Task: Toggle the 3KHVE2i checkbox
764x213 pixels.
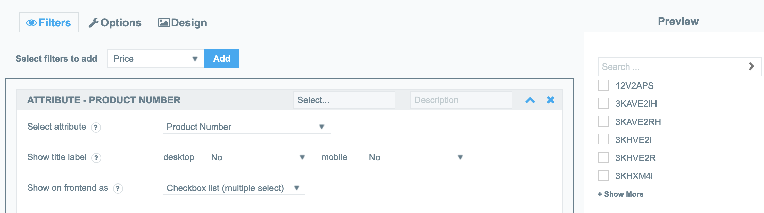Action: (x=603, y=139)
